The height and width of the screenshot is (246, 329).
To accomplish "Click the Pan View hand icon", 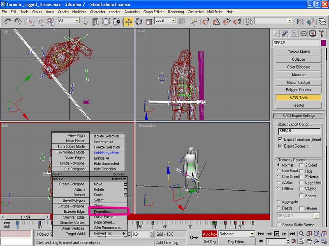I will coord(309,241).
